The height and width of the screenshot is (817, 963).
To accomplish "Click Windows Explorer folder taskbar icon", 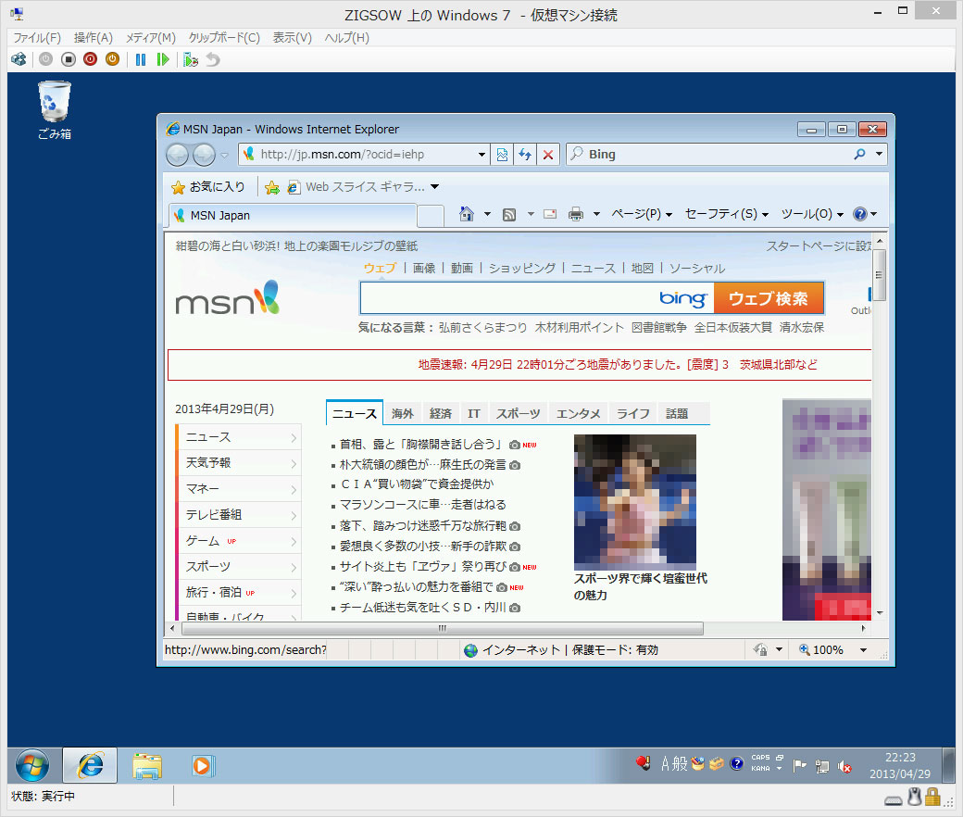I will pyautogui.click(x=147, y=766).
